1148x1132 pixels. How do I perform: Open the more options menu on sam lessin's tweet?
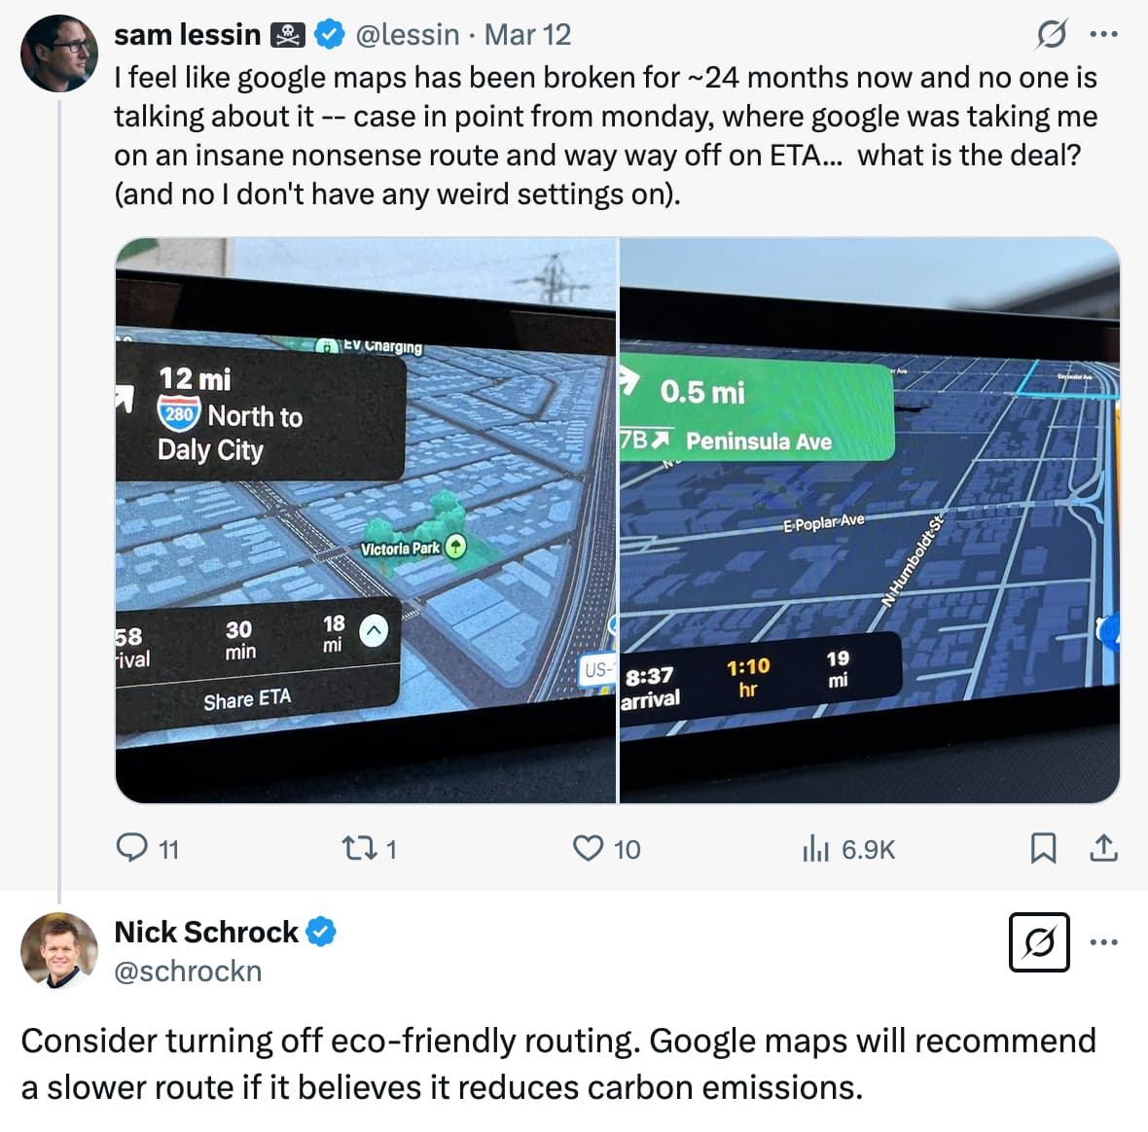[1107, 34]
